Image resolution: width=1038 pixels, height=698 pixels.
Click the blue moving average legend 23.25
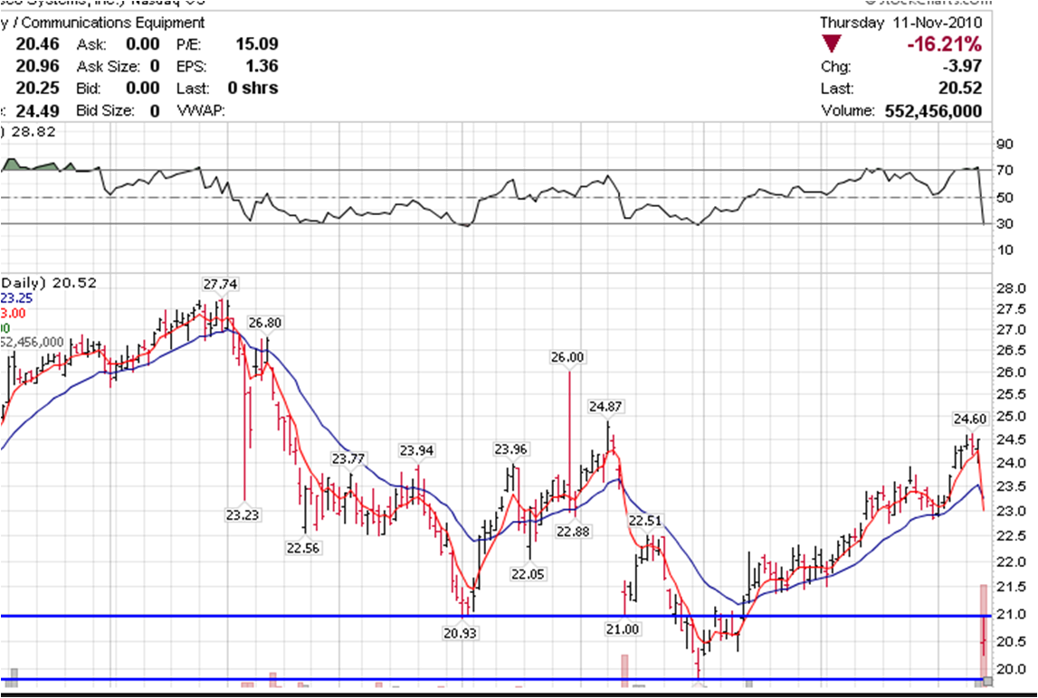(16, 298)
